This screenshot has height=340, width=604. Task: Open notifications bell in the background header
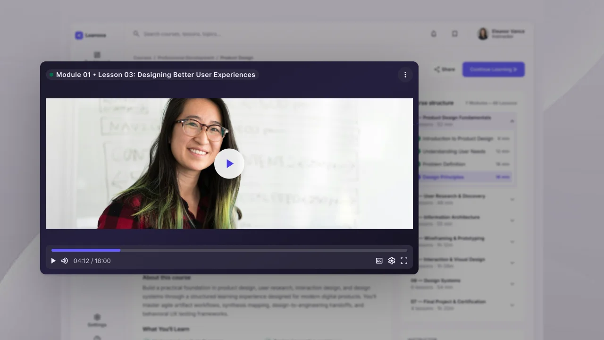[x=434, y=34]
